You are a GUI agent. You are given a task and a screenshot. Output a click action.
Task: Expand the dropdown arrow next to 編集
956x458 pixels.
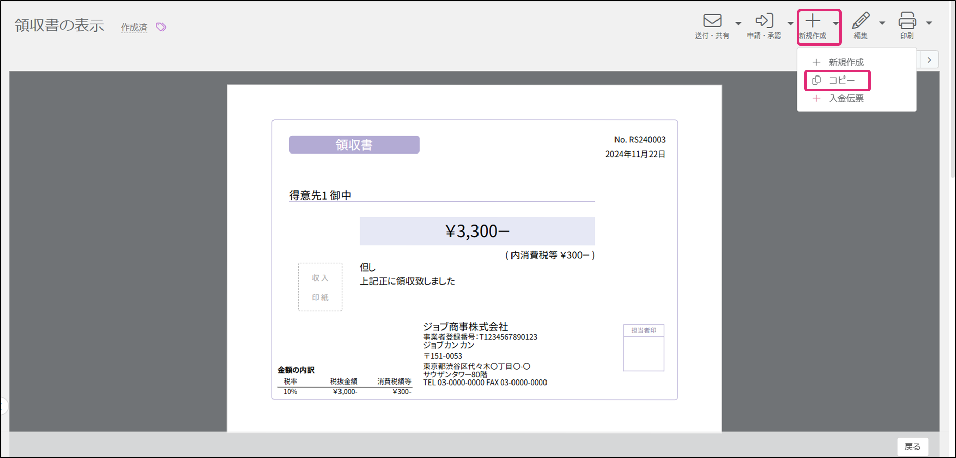point(882,23)
